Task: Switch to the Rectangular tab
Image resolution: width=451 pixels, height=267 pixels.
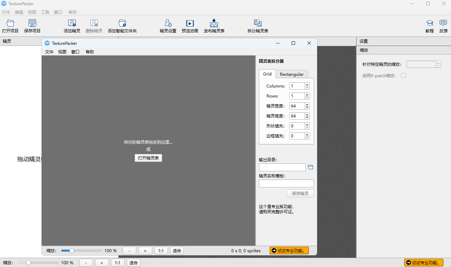Action: [x=292, y=74]
